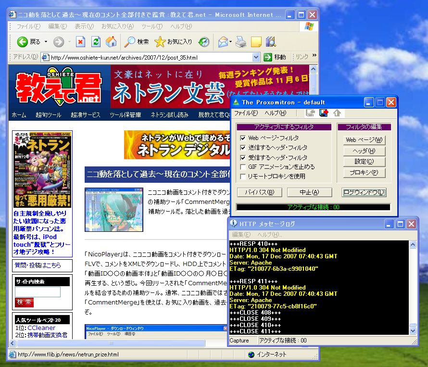Image resolution: width=428 pixels, height=367 pixels.
Task: Uncheck 受信するヘッダ・フィルタ
Action: 243,158
